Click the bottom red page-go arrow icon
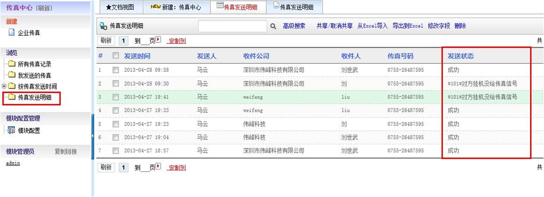This screenshot has height=197, width=544. (x=159, y=167)
